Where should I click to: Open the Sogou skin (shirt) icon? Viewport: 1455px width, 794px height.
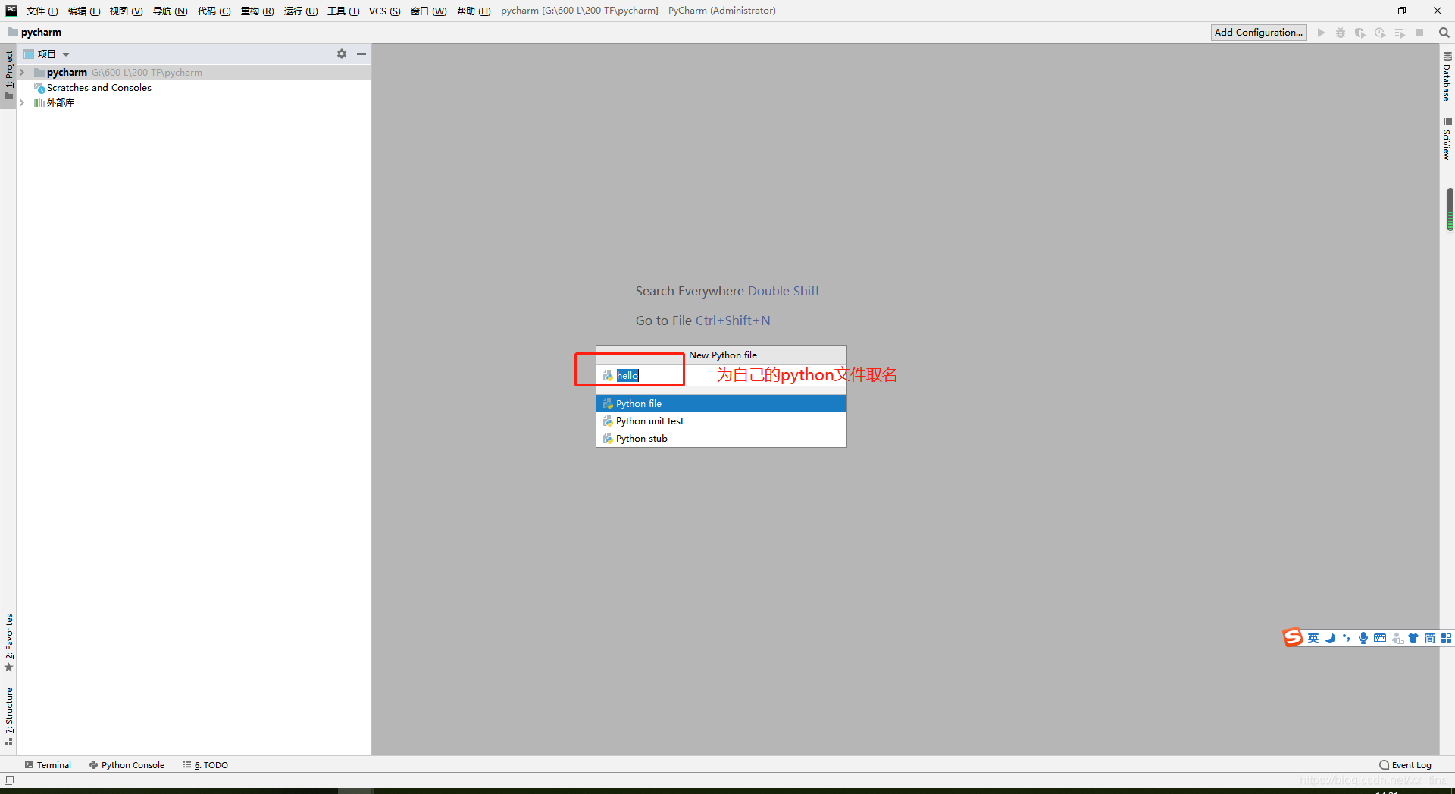[x=1413, y=638]
